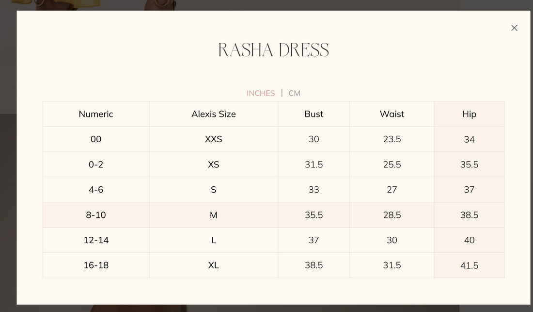Click the S Alexis size cell
The height and width of the screenshot is (312, 533).
pyautogui.click(x=214, y=190)
